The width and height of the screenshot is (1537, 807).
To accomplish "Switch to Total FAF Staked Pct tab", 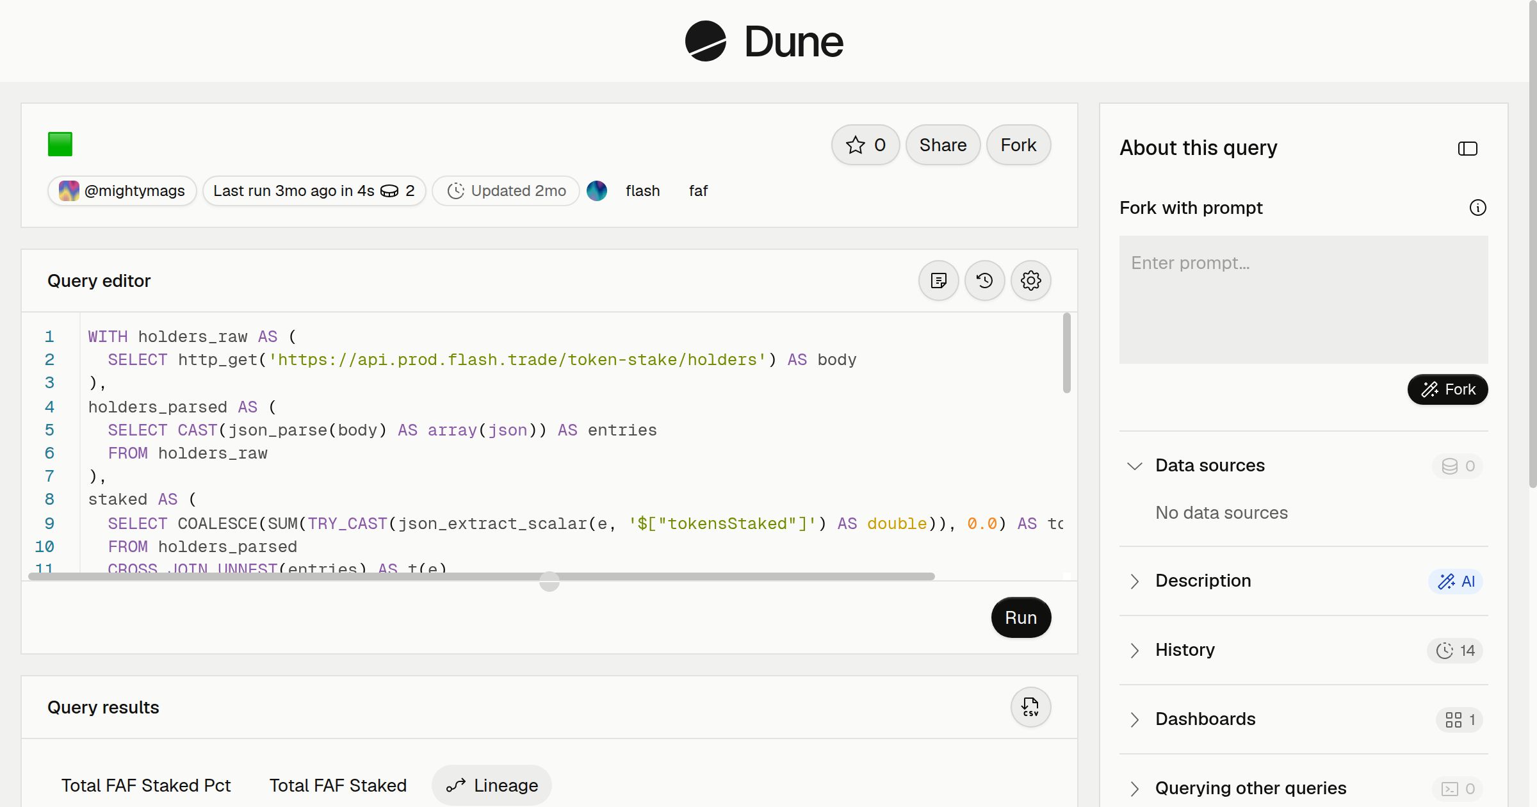I will coord(146,785).
